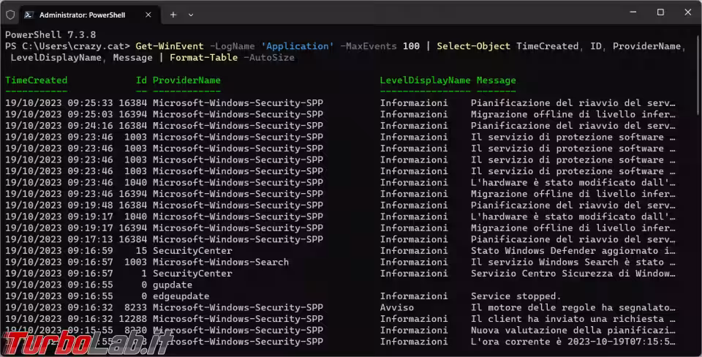Maximize the terminal window
Image resolution: width=702 pixels, height=357 pixels.
click(660, 12)
